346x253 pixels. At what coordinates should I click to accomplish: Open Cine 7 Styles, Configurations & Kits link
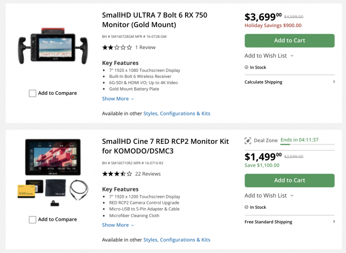click(x=177, y=240)
